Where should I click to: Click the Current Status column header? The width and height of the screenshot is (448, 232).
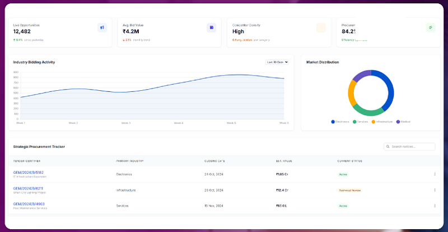349,161
